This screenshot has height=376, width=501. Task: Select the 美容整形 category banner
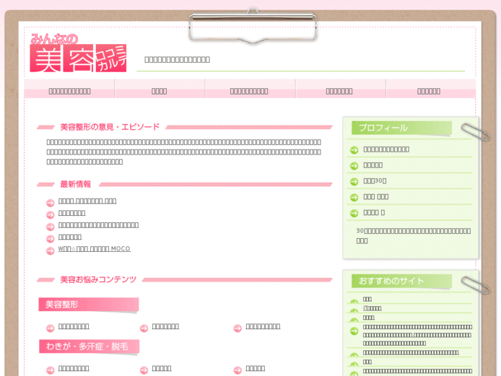tap(89, 304)
